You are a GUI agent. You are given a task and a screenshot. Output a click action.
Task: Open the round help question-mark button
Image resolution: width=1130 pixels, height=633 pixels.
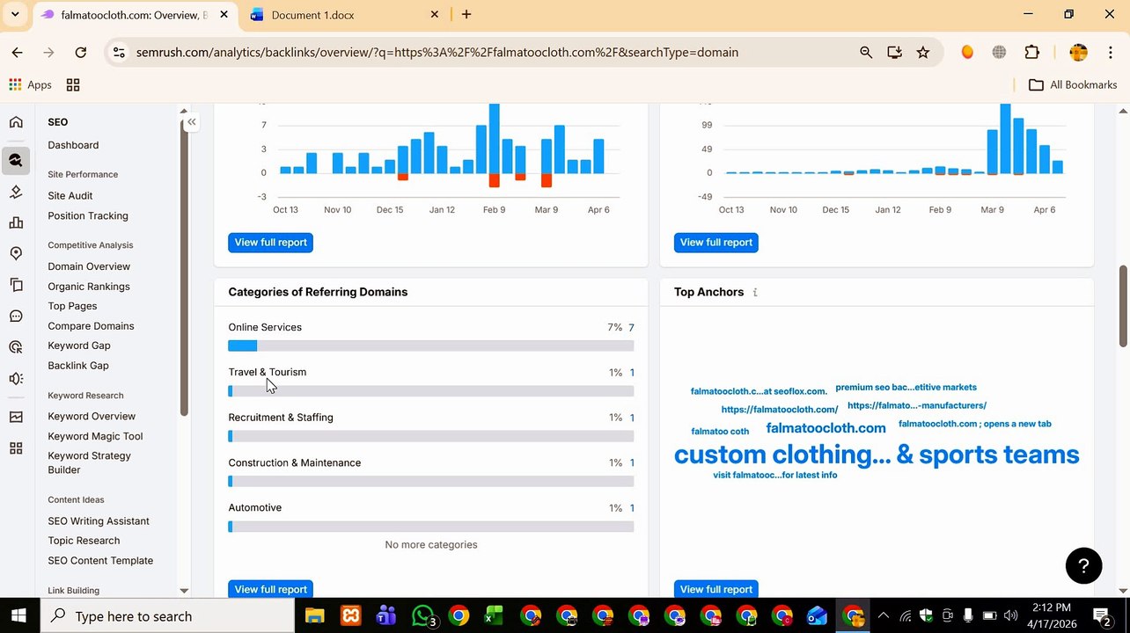1083,566
